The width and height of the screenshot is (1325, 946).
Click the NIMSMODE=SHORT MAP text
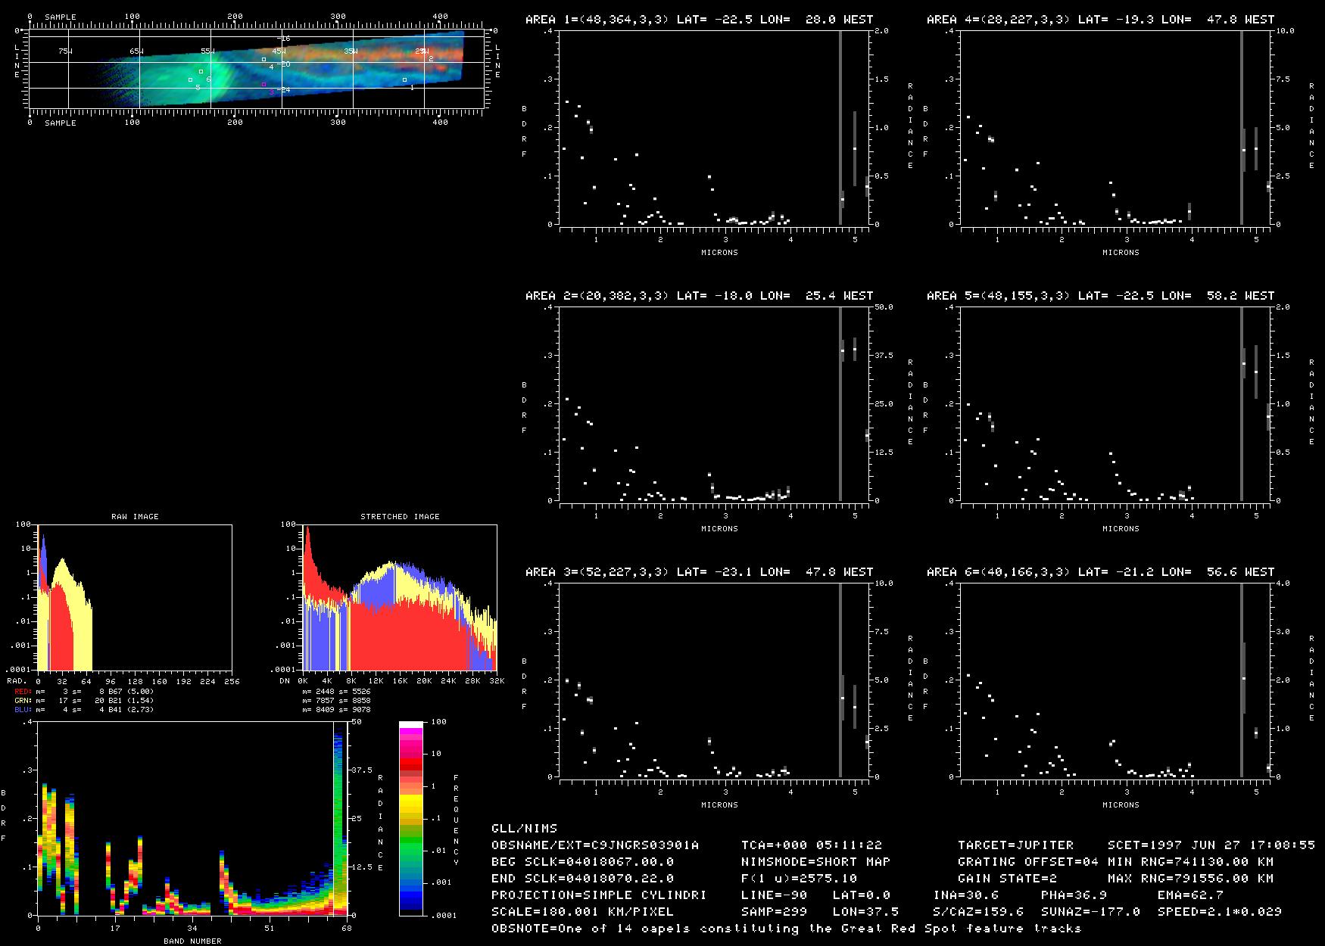(x=815, y=862)
